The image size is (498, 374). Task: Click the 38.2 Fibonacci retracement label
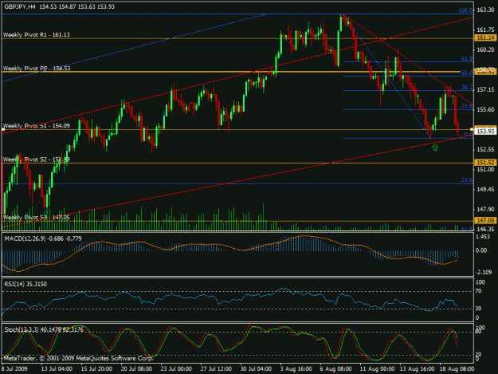pyautogui.click(x=467, y=87)
